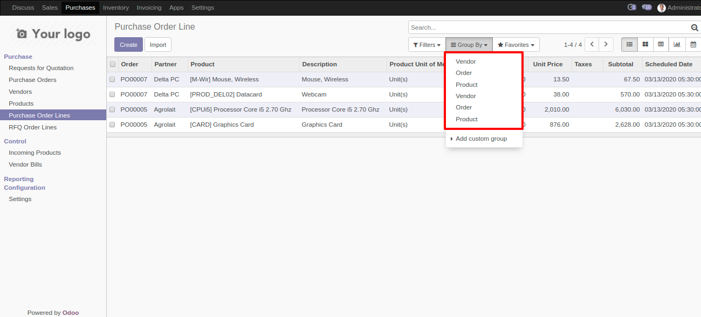Sort by the Product column header
Viewport: 701px width, 317px height.
click(x=244, y=64)
